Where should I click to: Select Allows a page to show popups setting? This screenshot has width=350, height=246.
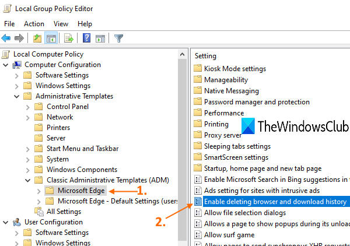277,224
